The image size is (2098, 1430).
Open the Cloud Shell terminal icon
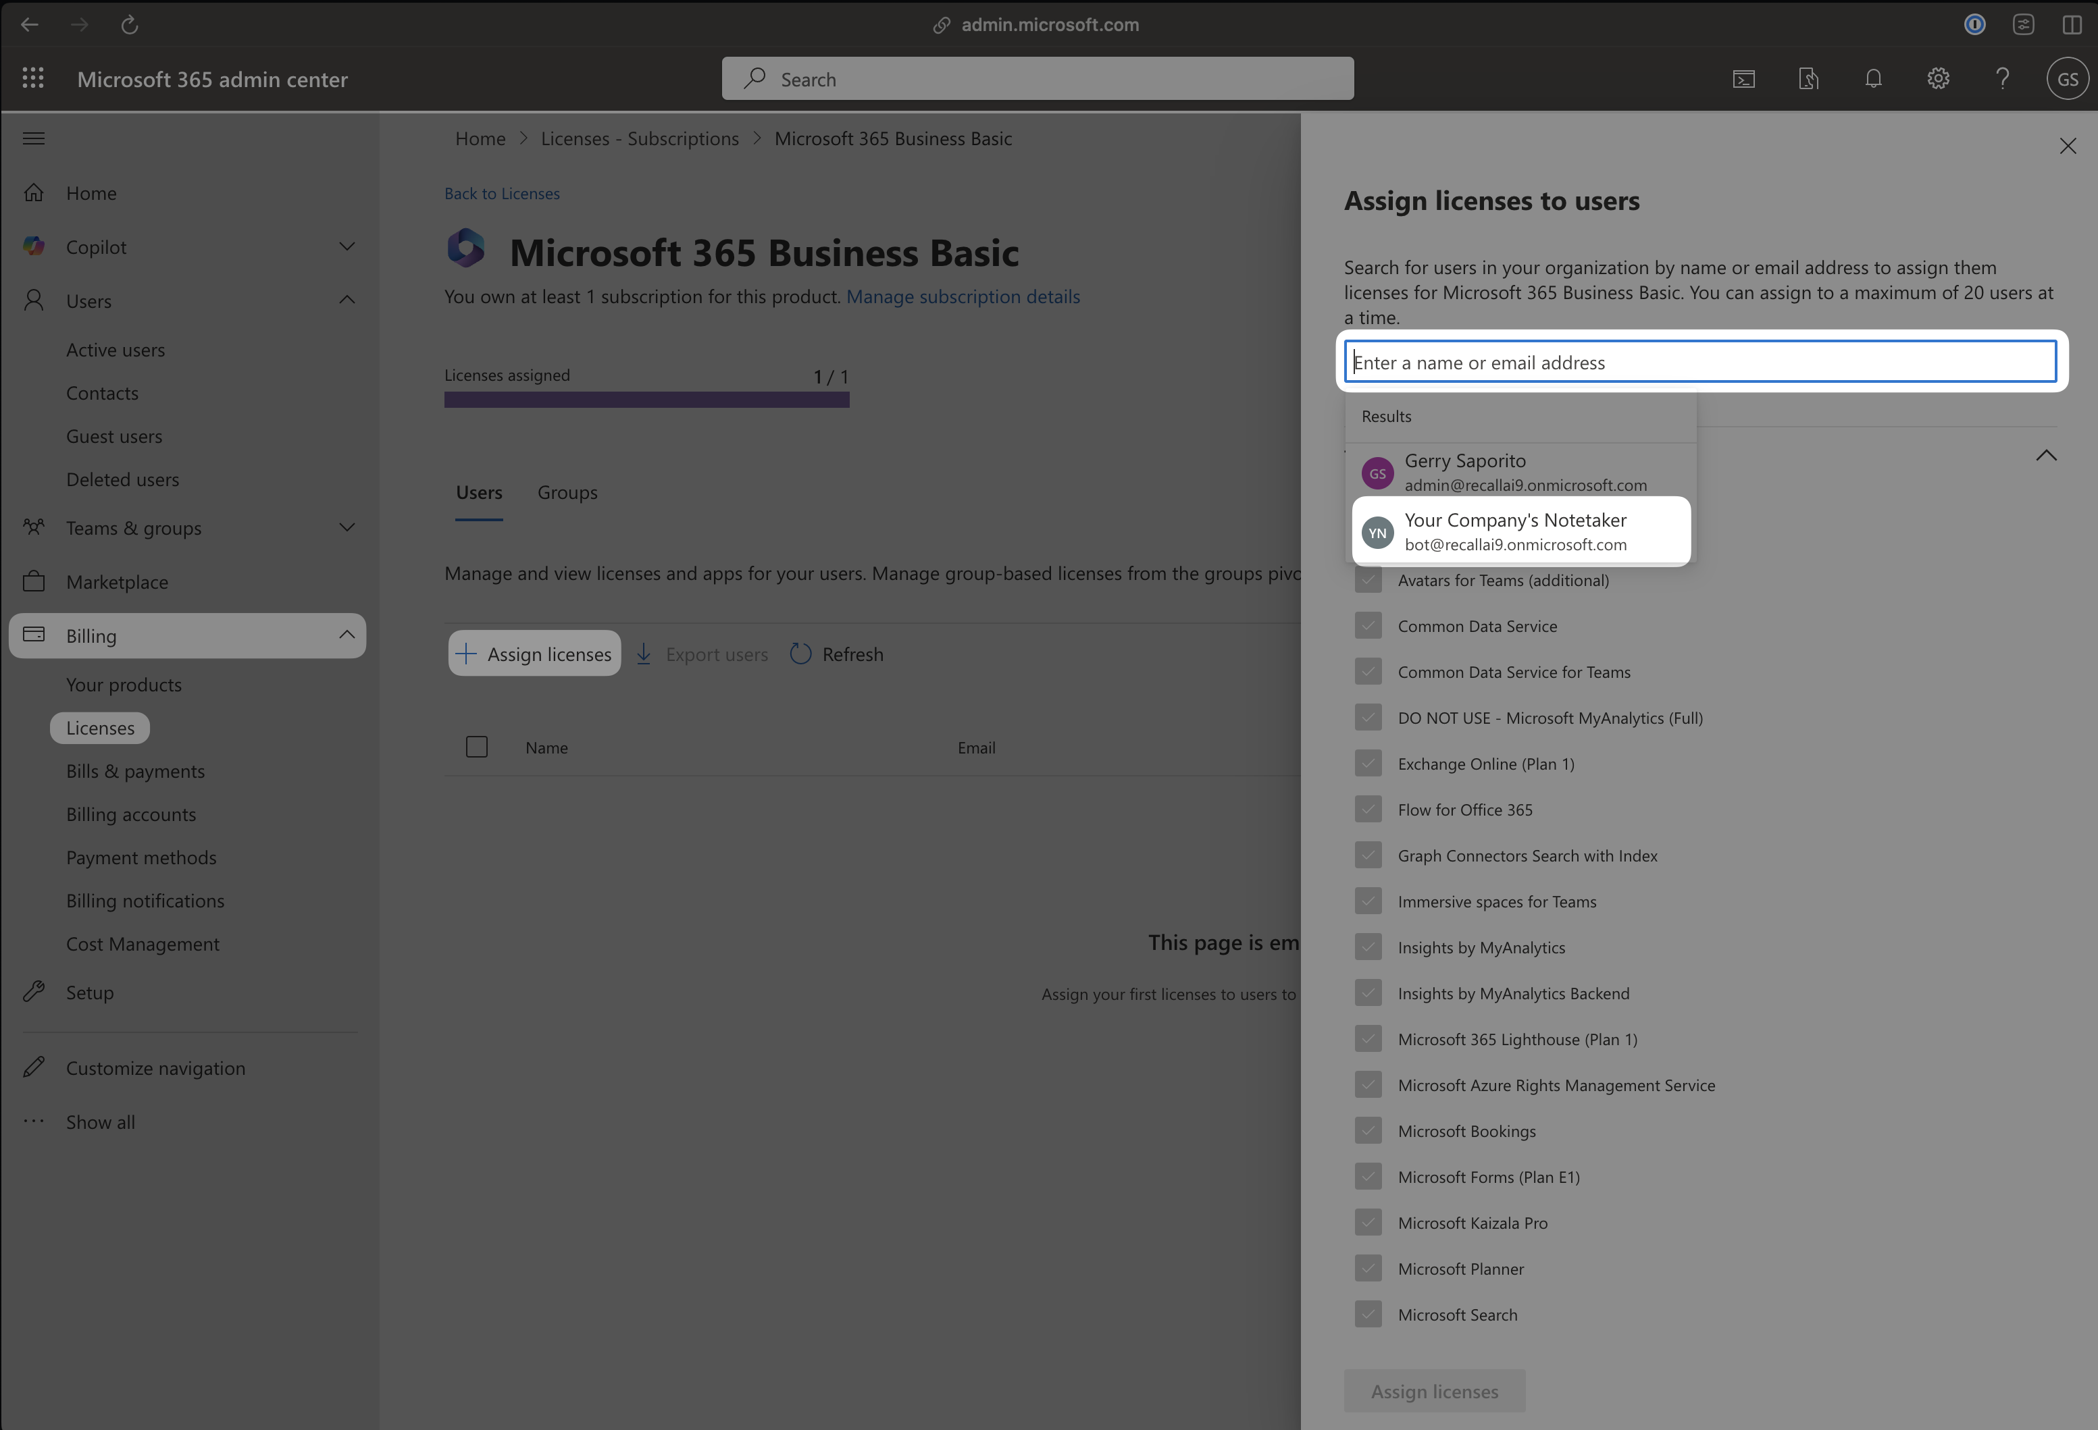click(1743, 80)
